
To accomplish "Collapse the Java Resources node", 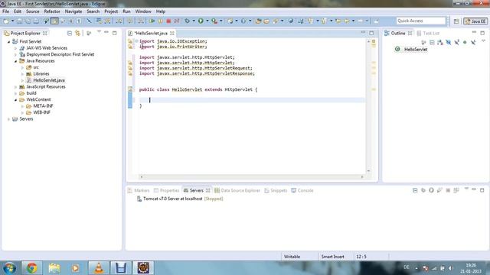I will pos(15,61).
